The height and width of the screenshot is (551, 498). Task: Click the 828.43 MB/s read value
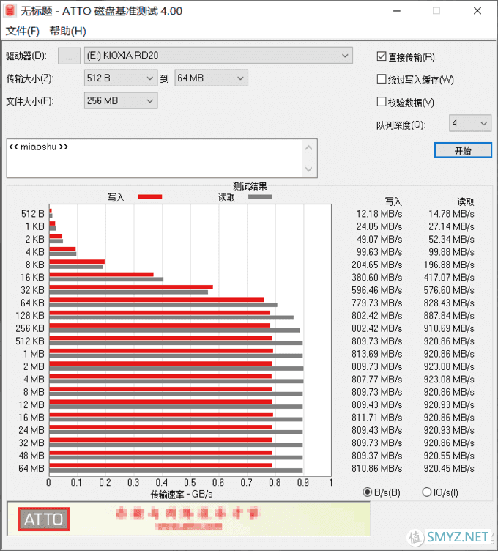[449, 303]
